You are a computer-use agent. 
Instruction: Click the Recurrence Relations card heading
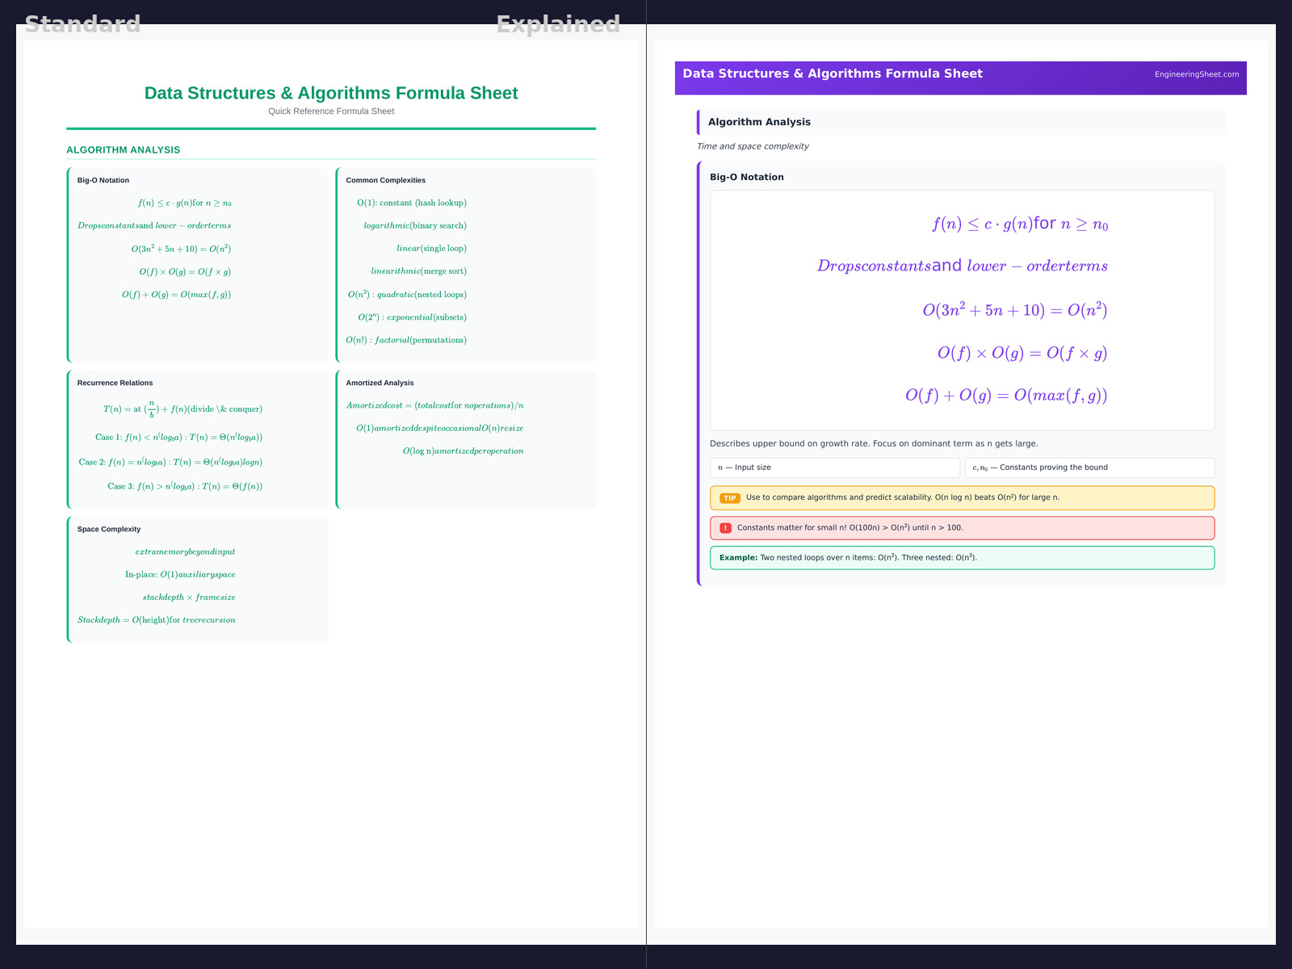pos(115,383)
